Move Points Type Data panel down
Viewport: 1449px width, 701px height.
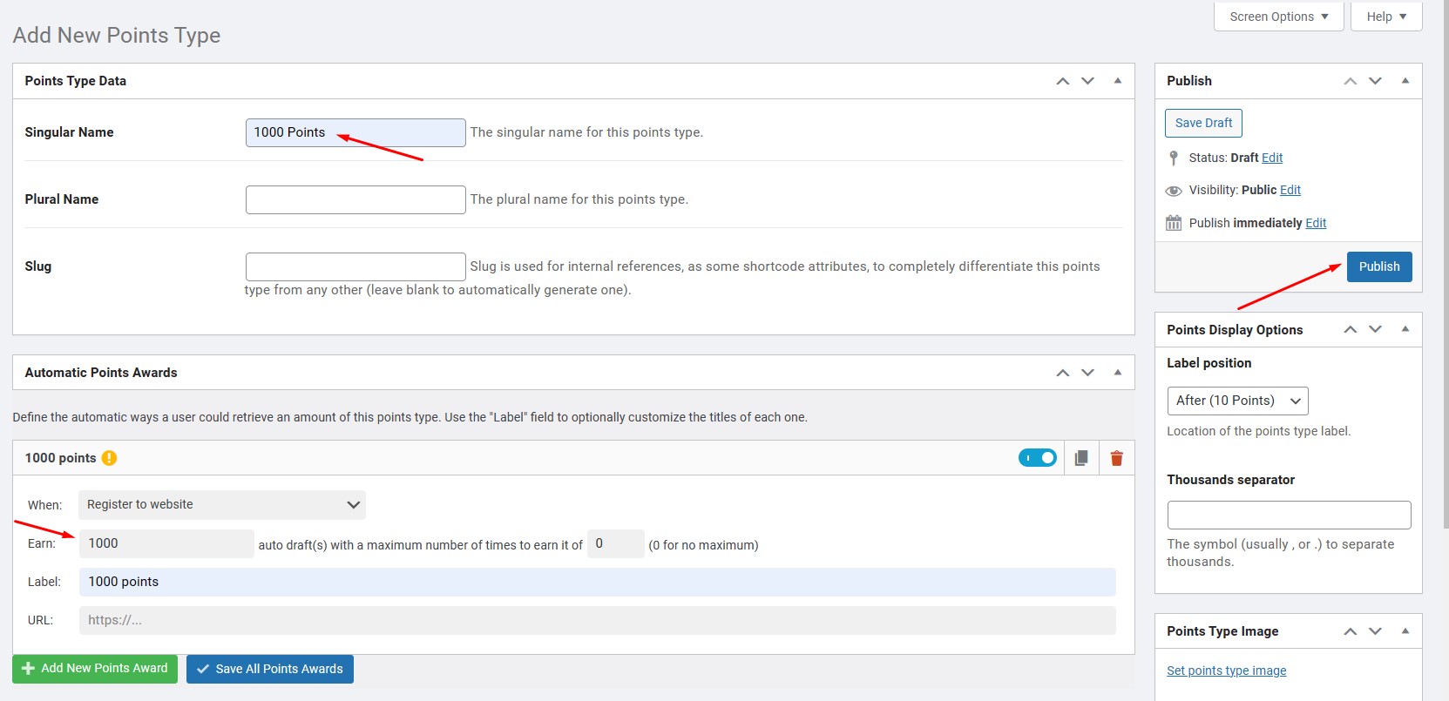click(1087, 81)
